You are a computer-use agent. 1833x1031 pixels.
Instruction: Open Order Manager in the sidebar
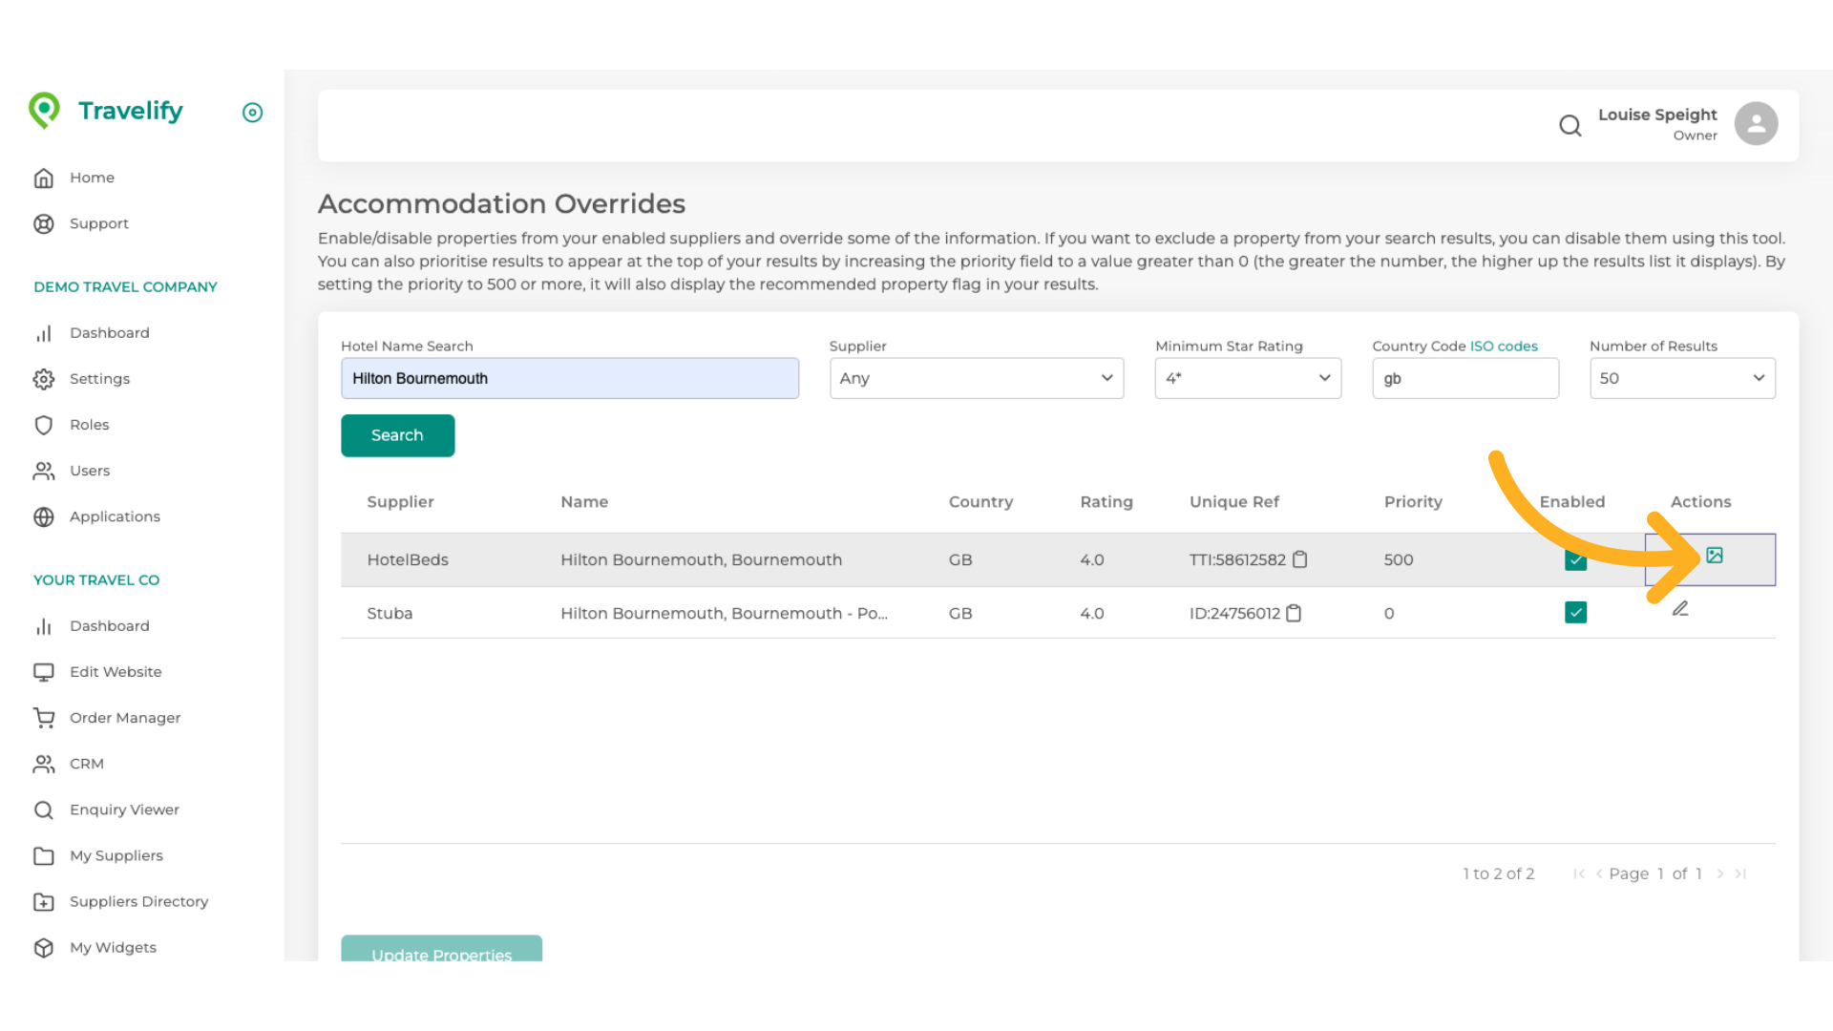[124, 718]
